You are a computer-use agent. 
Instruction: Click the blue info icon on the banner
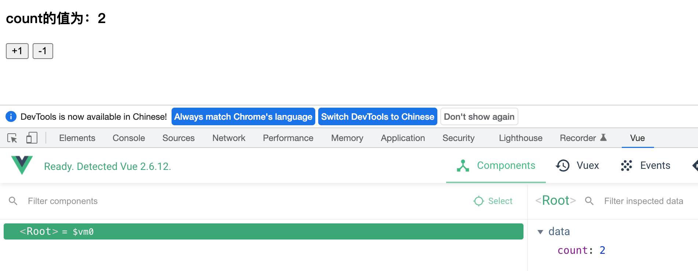click(x=11, y=116)
